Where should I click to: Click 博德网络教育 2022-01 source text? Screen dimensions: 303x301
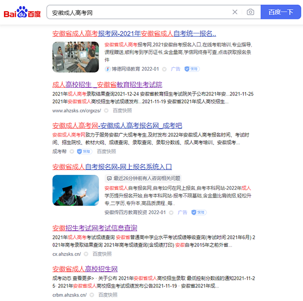point(135,69)
